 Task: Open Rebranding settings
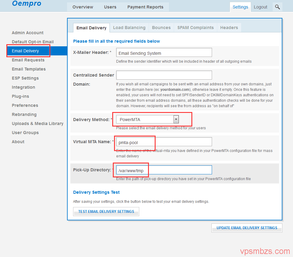[24, 114]
